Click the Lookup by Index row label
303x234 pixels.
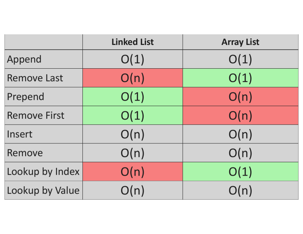pos(43,172)
